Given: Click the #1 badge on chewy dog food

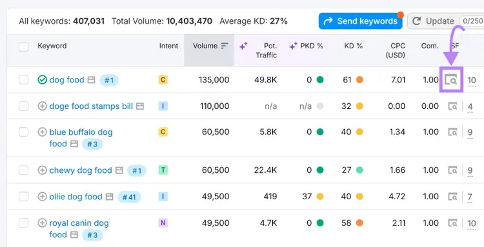Looking at the screenshot, I should [x=137, y=170].
